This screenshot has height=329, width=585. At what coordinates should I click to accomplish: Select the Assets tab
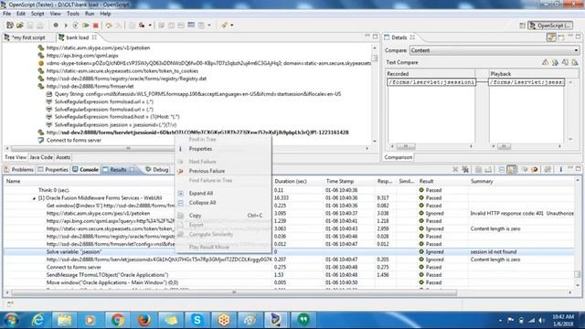(x=63, y=157)
